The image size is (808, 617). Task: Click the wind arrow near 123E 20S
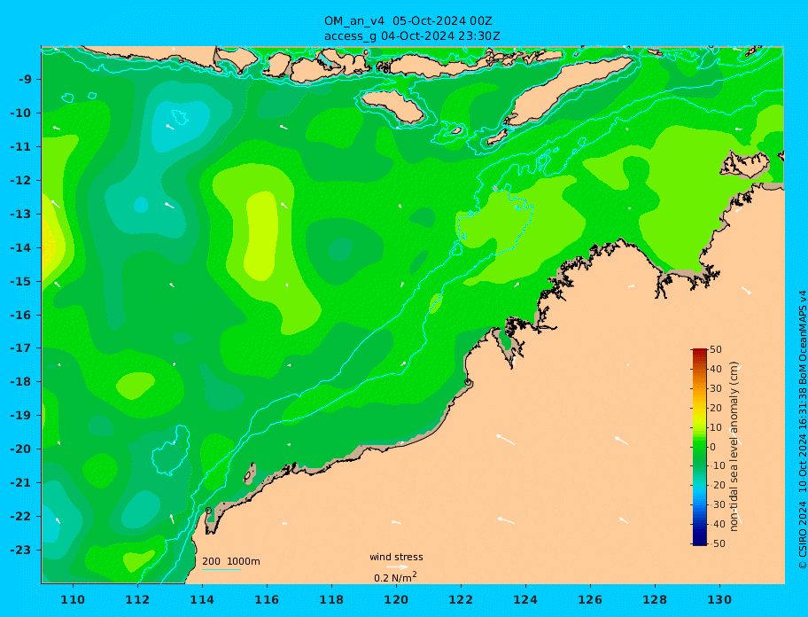point(505,440)
